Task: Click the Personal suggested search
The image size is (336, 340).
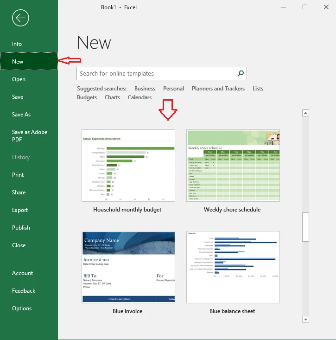Action: point(173,89)
